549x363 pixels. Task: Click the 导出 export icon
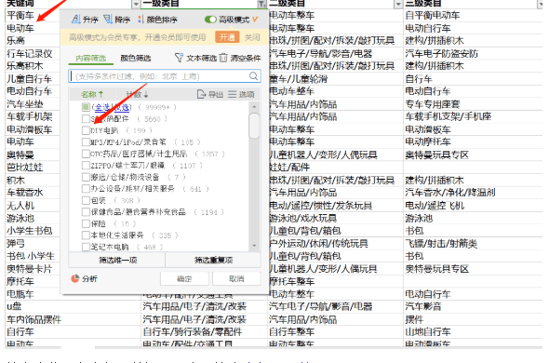click(201, 94)
